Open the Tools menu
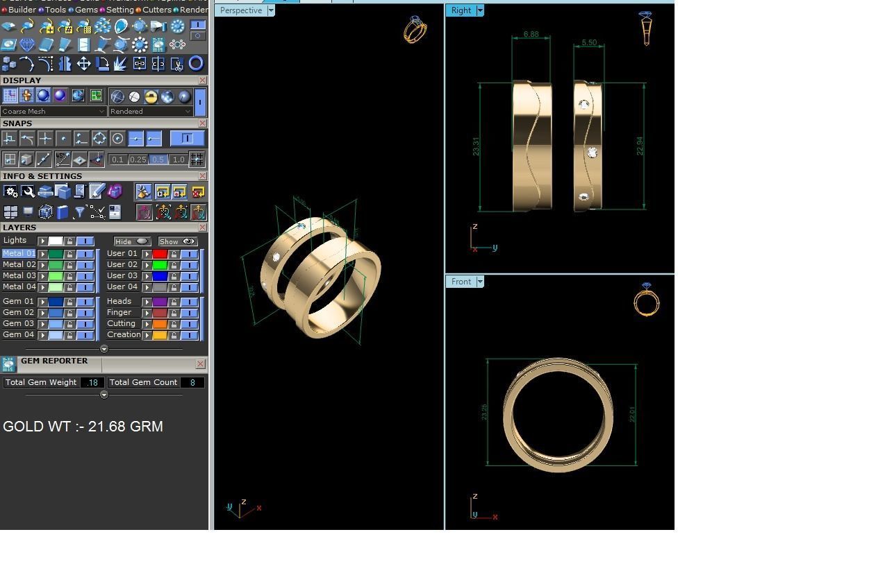This screenshot has height=566, width=885. (x=55, y=10)
